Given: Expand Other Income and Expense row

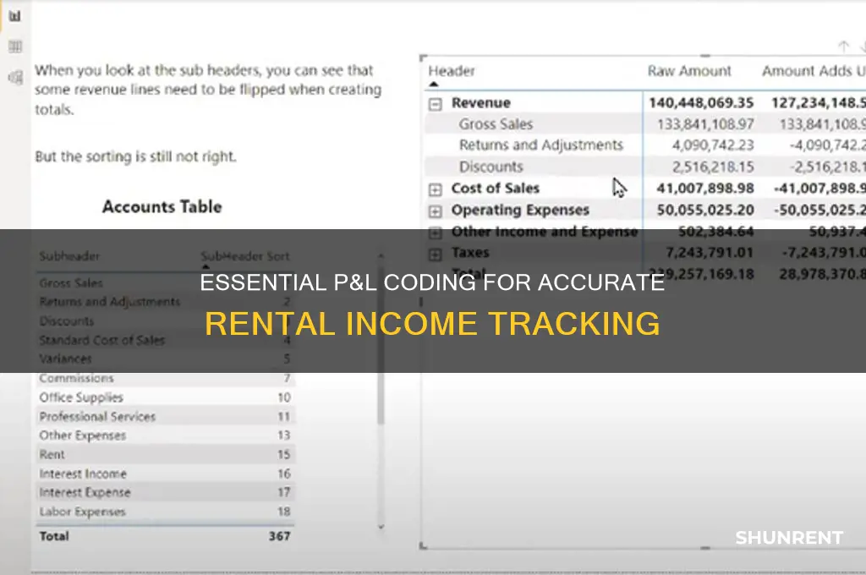Looking at the screenshot, I should pyautogui.click(x=436, y=233).
